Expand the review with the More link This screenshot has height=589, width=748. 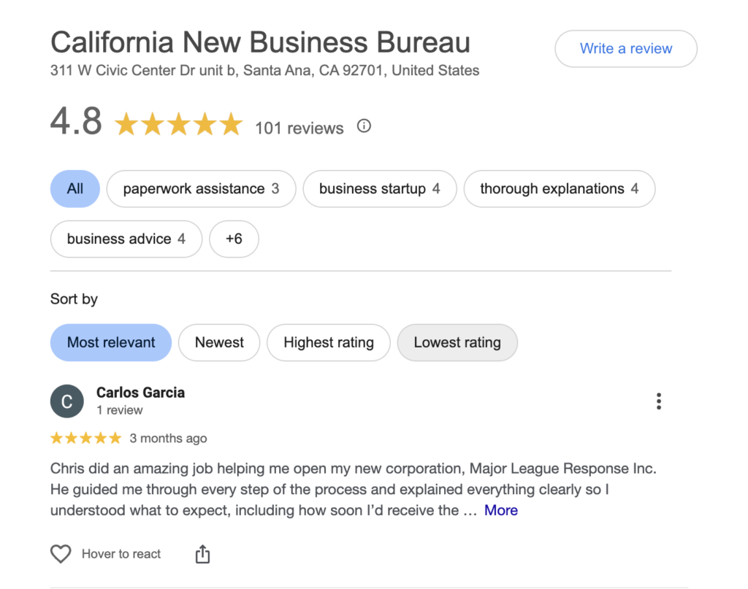[x=501, y=511]
